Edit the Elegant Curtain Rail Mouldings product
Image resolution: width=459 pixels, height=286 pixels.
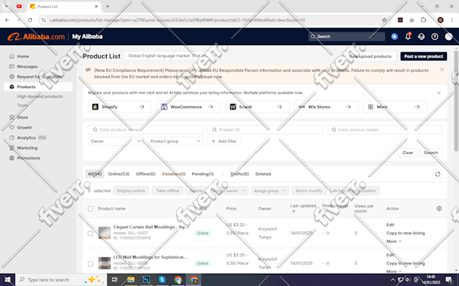(x=390, y=225)
